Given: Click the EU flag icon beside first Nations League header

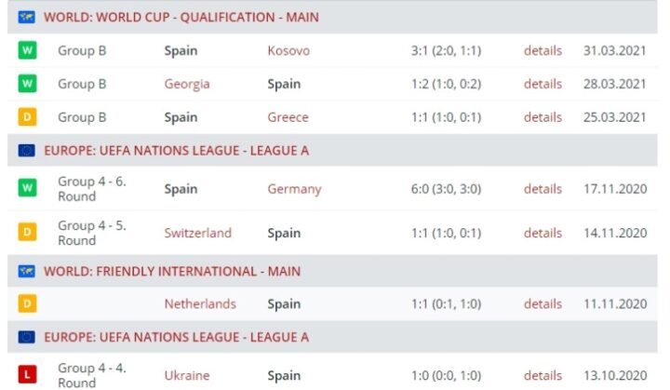Looking at the screenshot, I should tap(27, 150).
